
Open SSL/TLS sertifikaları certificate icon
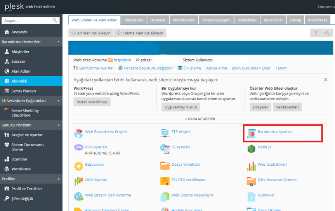click(165, 181)
